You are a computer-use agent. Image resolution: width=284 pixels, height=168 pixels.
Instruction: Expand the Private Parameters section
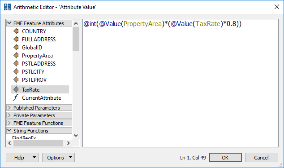click(x=9, y=115)
